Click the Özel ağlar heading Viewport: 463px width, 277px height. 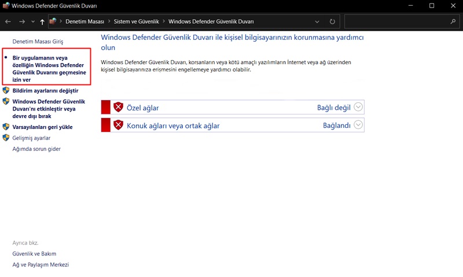pyautogui.click(x=142, y=108)
